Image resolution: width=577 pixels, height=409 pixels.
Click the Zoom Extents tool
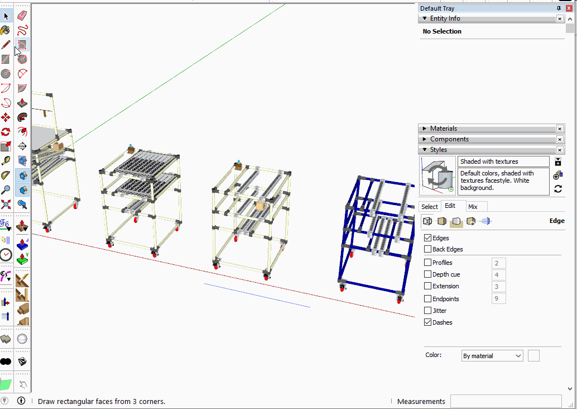(x=6, y=204)
